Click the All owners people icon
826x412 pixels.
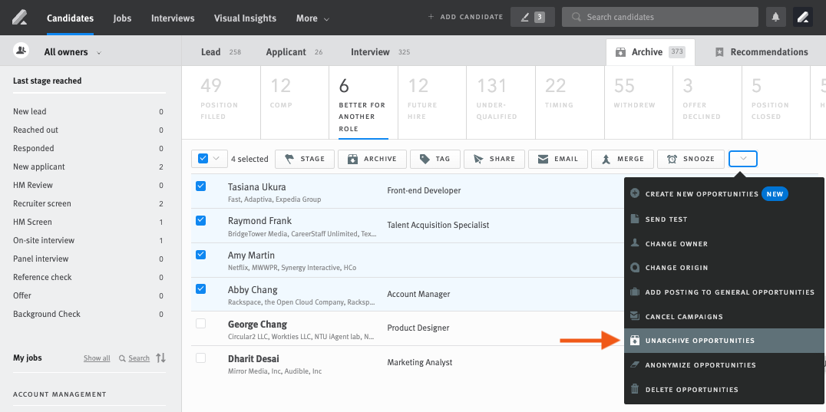click(21, 51)
